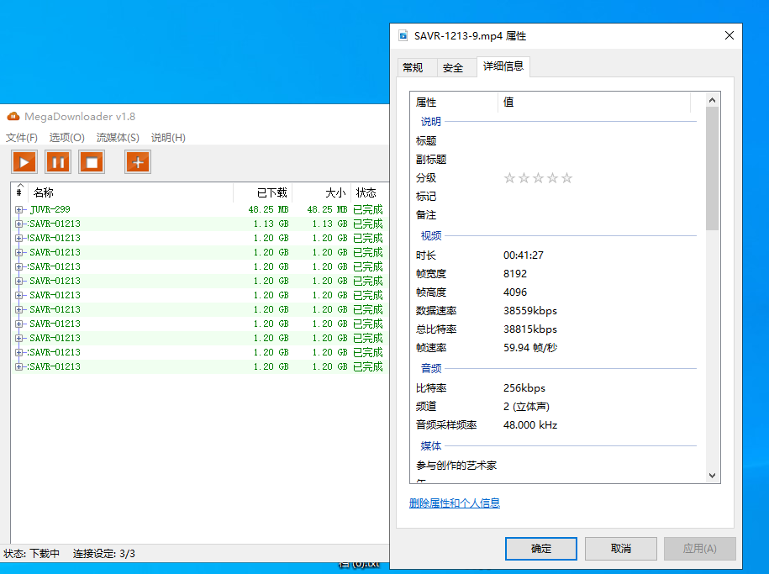Click the 1.13 GB value in the 已下载 column
This screenshot has height=574, width=769.
(x=271, y=224)
